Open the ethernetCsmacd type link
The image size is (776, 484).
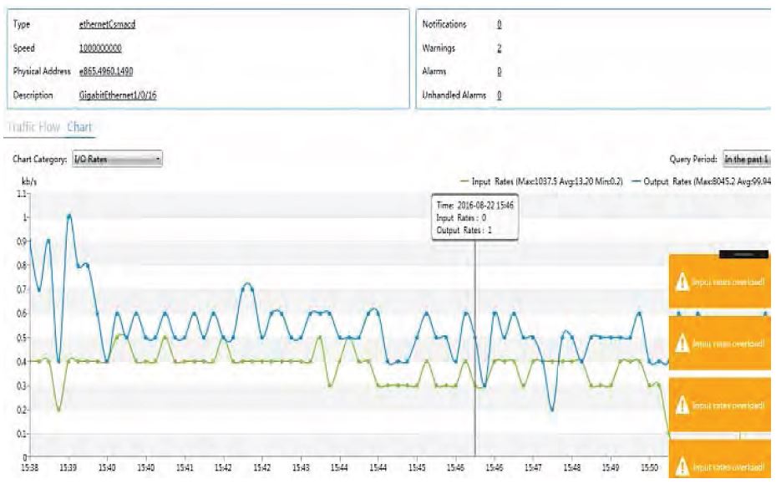pyautogui.click(x=107, y=25)
